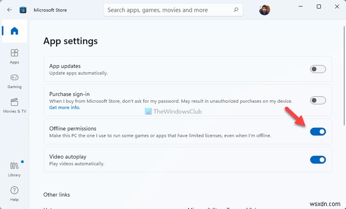Open the Apps section
This screenshot has height=209, width=346.
pos(14,57)
